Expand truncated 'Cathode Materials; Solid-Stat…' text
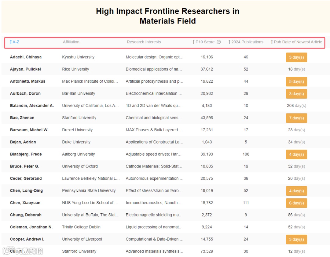Viewport: 330px width, 257px height. tap(154, 166)
